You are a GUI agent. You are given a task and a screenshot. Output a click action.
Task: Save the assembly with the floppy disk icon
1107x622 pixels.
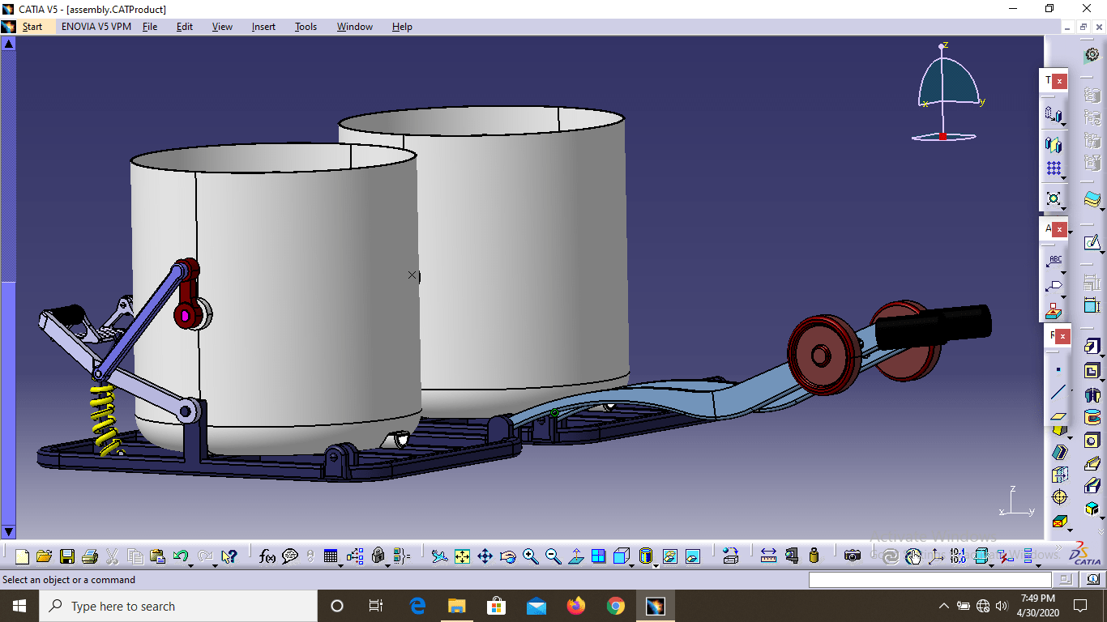click(67, 556)
